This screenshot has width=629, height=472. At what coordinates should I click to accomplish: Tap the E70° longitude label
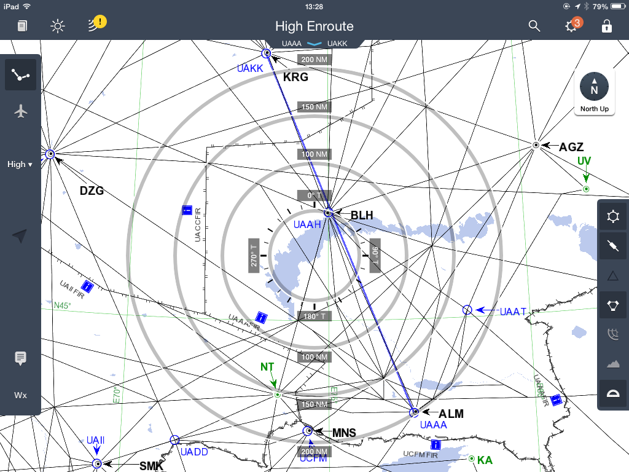coord(117,395)
